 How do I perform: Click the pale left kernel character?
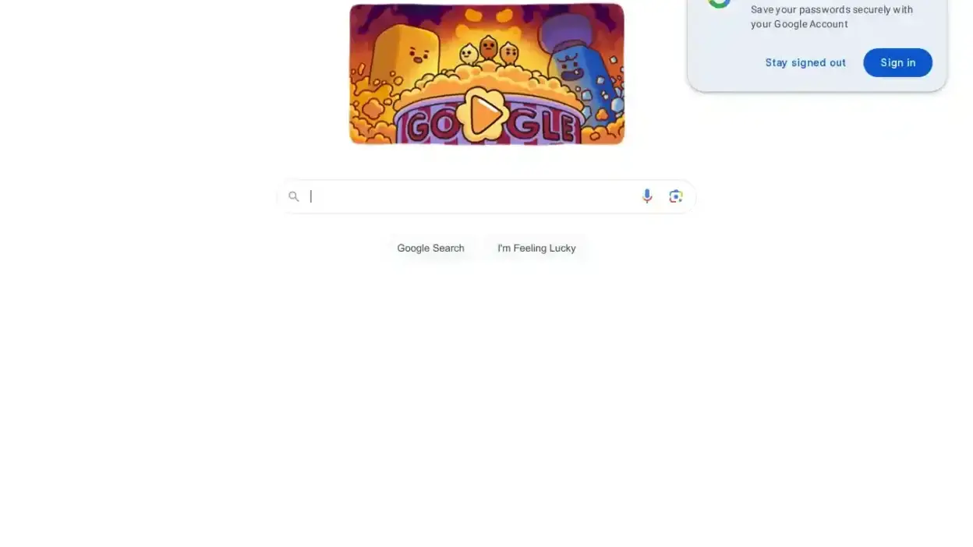click(x=469, y=54)
